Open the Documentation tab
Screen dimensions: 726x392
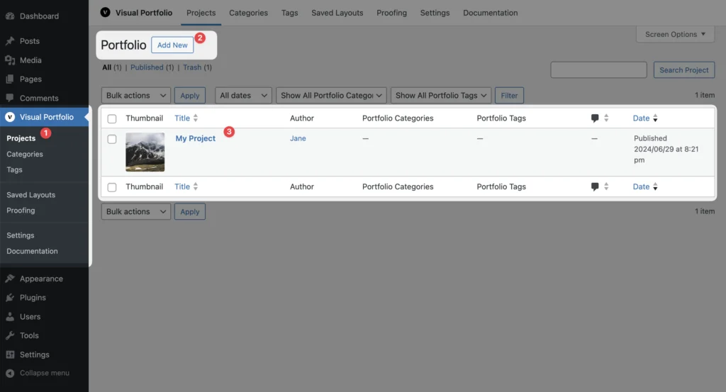tap(491, 13)
